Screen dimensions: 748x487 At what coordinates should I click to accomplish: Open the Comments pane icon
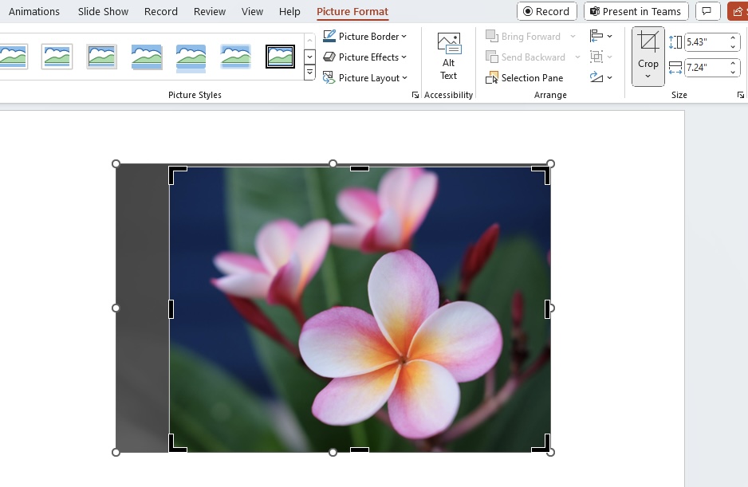(707, 11)
